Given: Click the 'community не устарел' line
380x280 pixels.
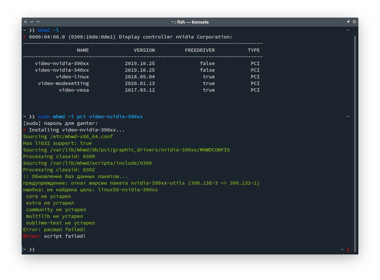Looking at the screenshot, I should pos(56,210).
